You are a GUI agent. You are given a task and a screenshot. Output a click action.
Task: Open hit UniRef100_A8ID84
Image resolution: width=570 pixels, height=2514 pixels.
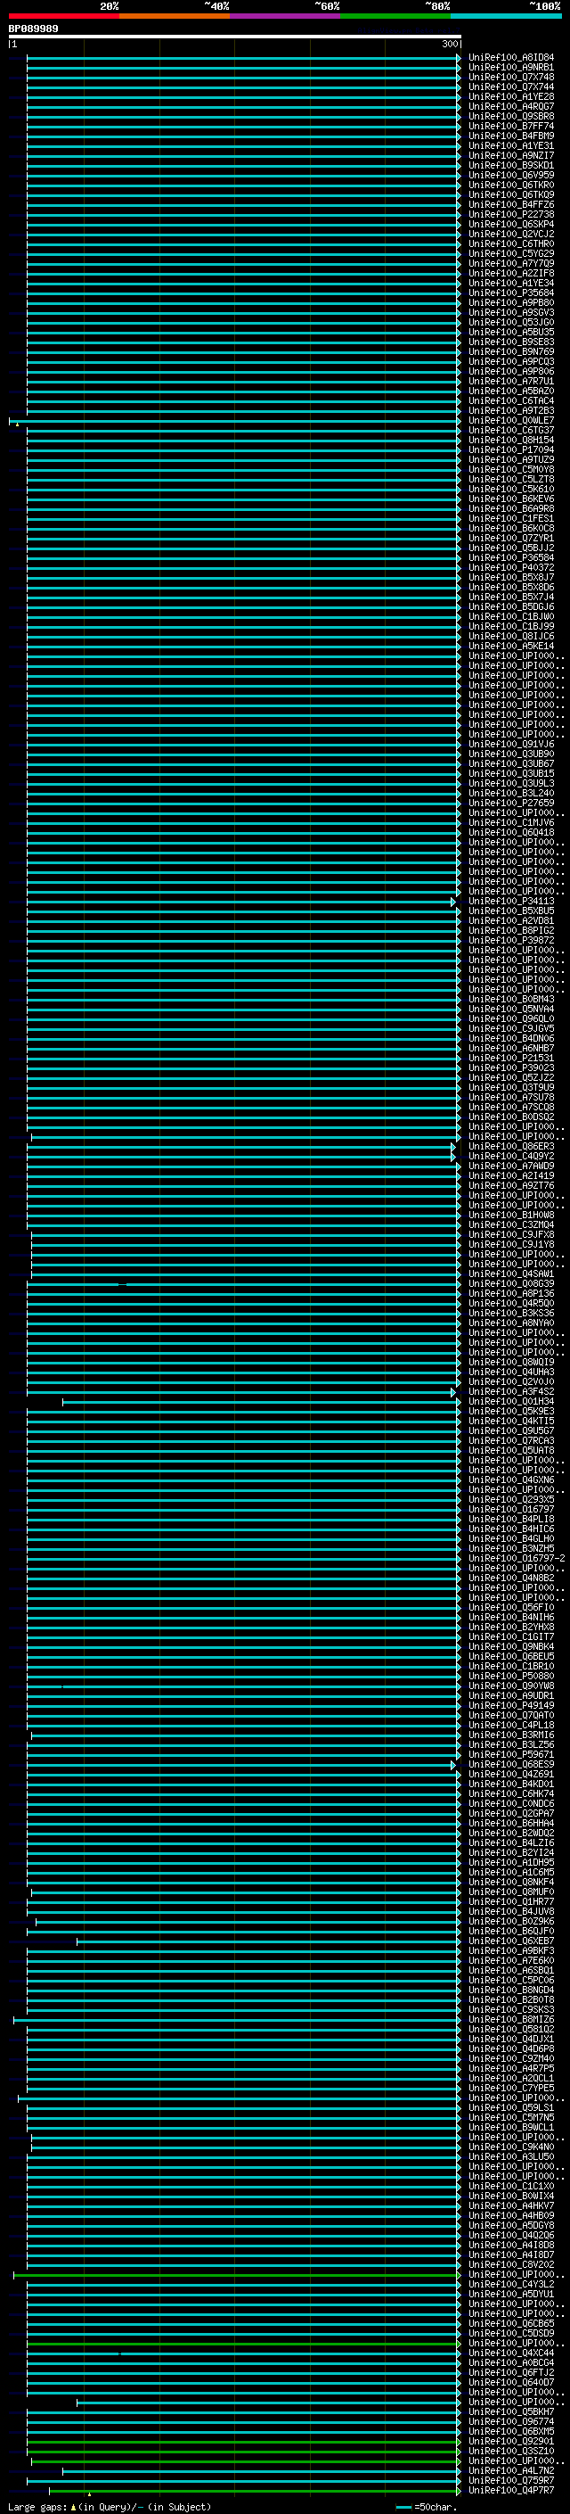(x=510, y=58)
